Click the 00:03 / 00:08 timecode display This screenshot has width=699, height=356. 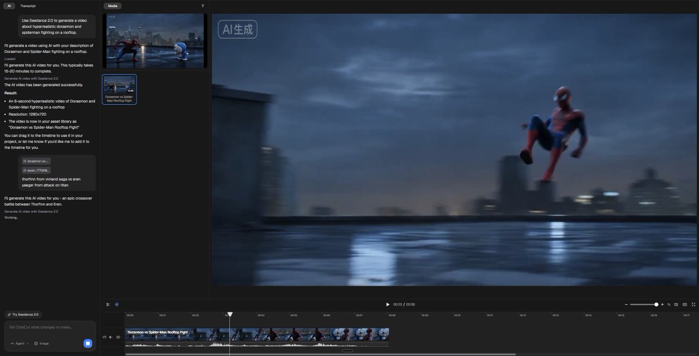pos(404,304)
